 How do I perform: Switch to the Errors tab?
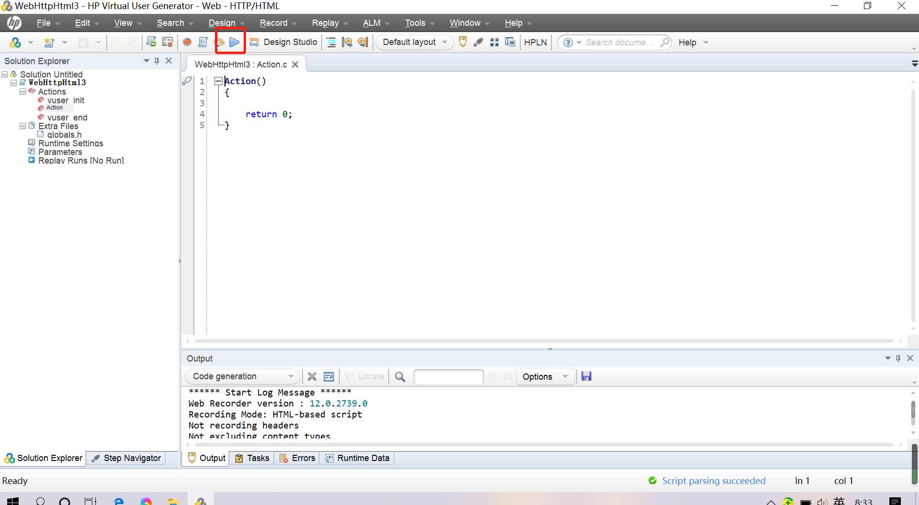297,458
